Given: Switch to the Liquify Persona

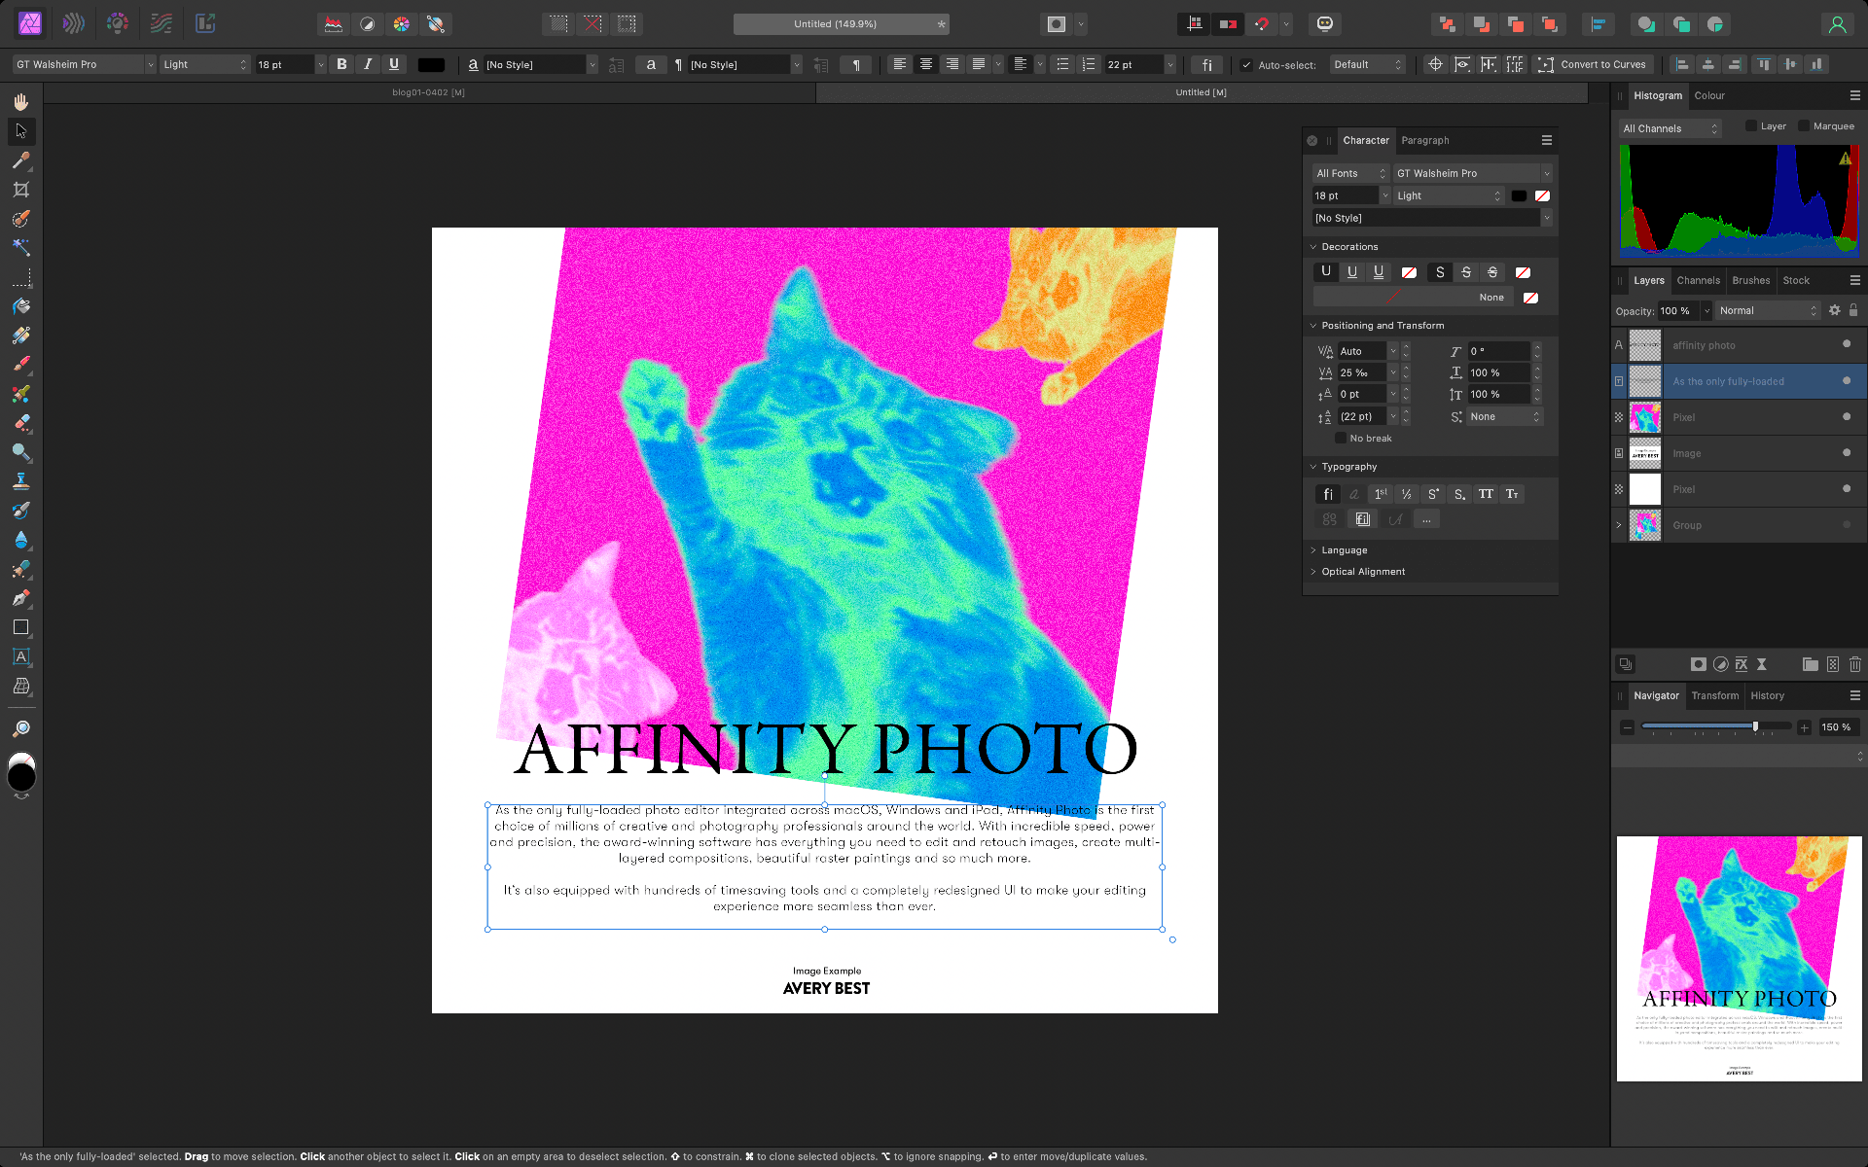Looking at the screenshot, I should click(74, 23).
